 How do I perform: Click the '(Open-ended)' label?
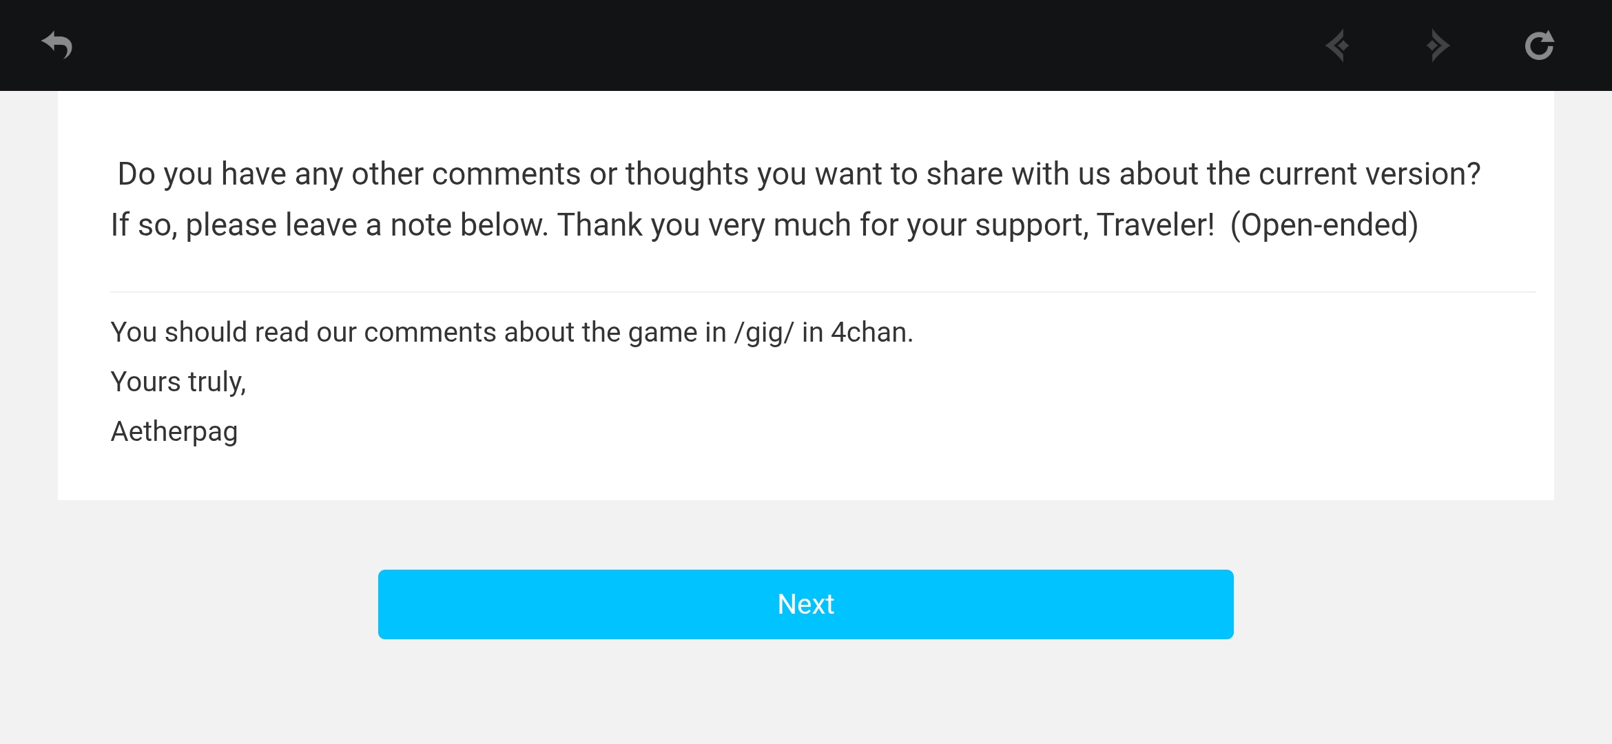click(x=1323, y=225)
